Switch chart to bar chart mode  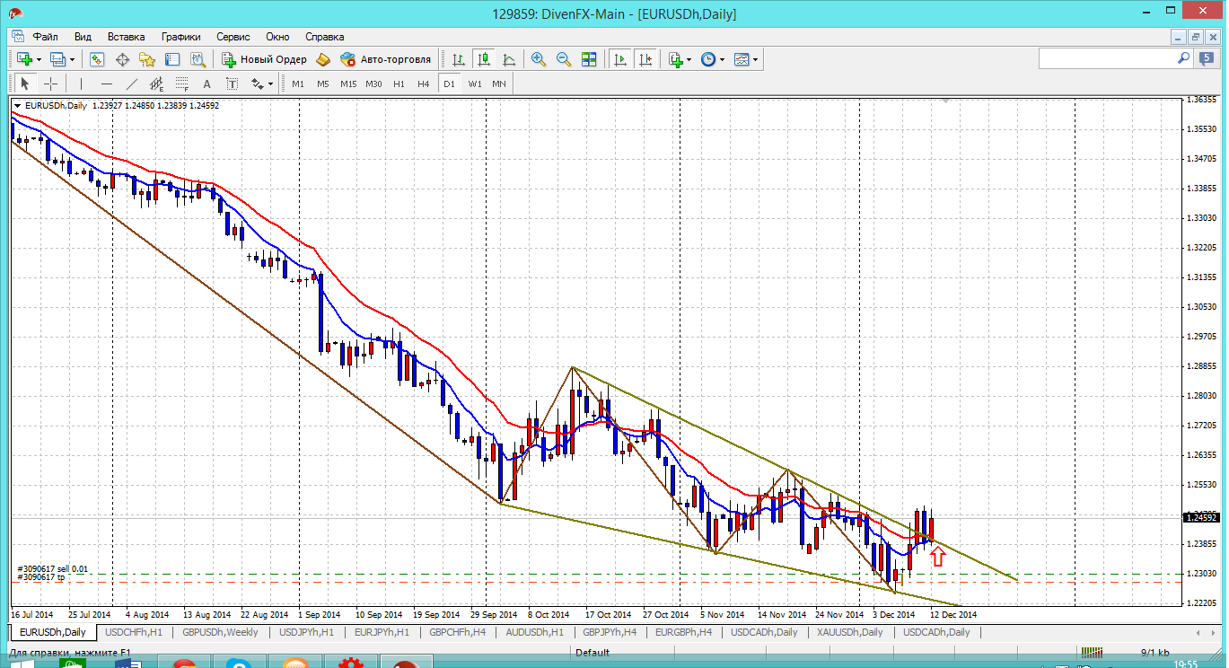[459, 59]
